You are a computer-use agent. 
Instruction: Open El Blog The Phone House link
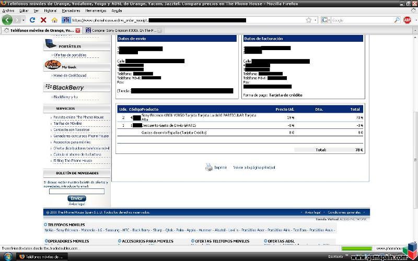(x=73, y=161)
